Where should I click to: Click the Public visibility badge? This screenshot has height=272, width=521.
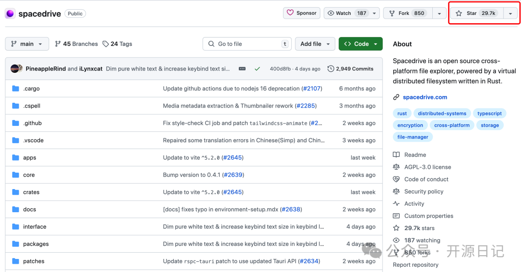click(75, 14)
